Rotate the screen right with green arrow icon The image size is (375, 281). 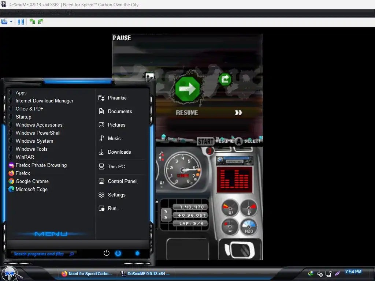pos(41,22)
